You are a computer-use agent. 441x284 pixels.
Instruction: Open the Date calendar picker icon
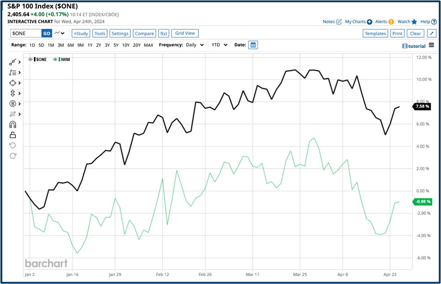253,45
